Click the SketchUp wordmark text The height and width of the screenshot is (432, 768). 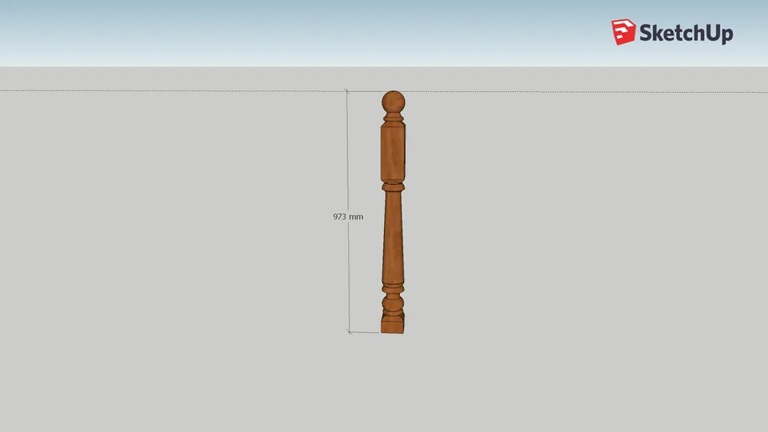click(685, 34)
